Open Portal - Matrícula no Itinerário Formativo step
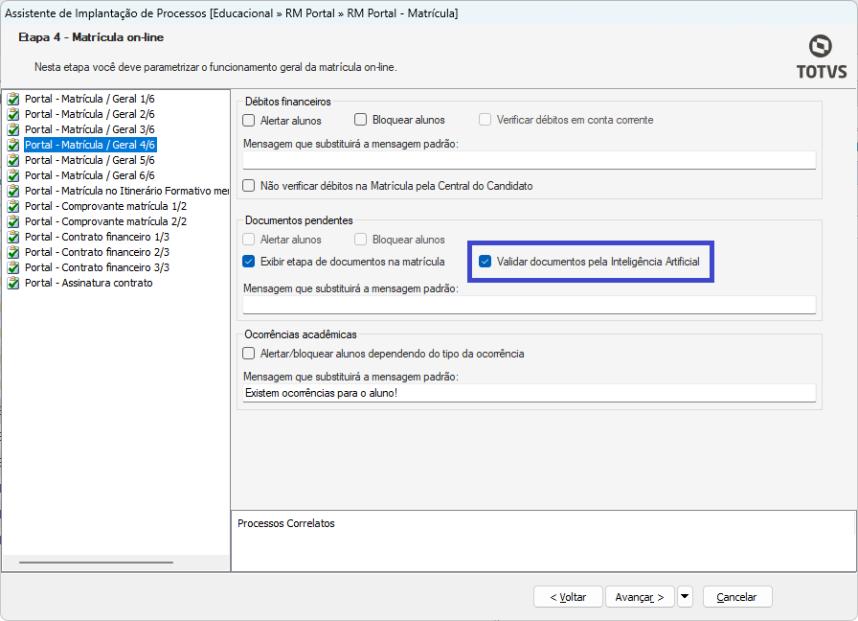 tap(126, 191)
